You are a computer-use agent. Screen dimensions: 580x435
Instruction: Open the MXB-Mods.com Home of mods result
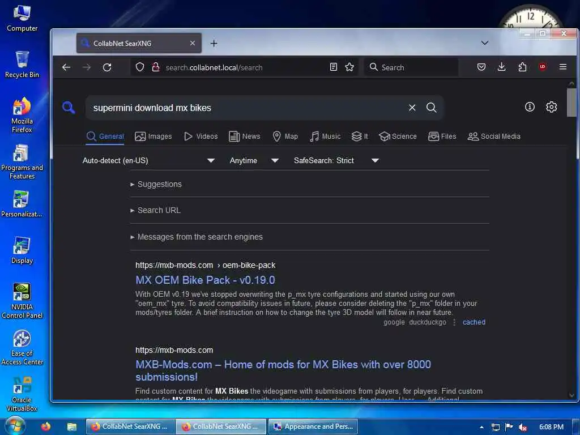pos(283,370)
